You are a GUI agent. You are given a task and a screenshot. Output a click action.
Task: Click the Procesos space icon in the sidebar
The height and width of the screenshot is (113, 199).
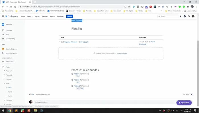pos(3,24)
